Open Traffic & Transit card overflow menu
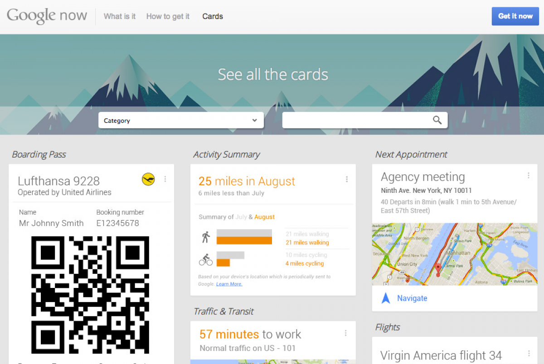The image size is (544, 364). (346, 333)
